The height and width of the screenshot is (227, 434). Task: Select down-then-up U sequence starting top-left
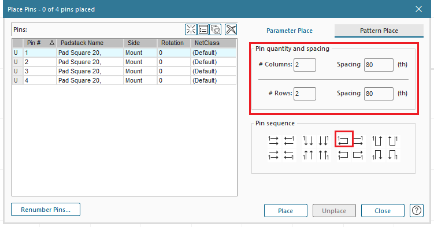point(377,140)
